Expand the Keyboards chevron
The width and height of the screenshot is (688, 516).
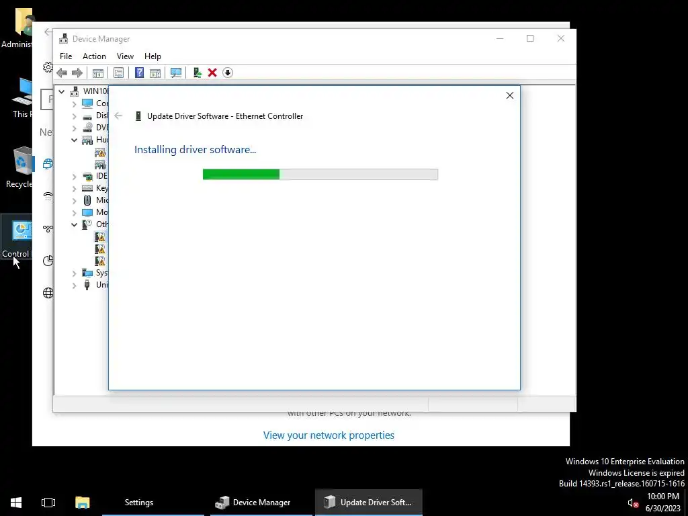[74, 189]
